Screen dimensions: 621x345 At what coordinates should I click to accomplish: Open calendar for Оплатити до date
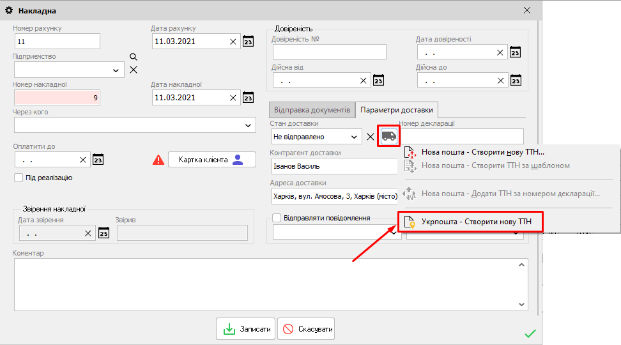tap(98, 160)
